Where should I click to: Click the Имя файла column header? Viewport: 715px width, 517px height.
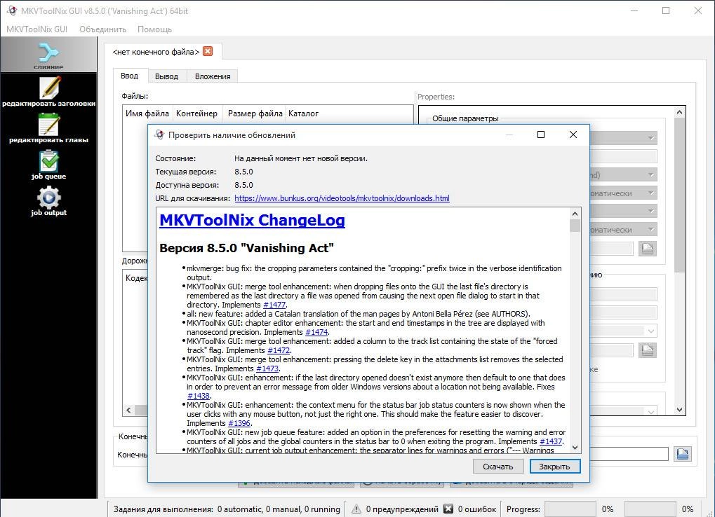[x=147, y=113]
